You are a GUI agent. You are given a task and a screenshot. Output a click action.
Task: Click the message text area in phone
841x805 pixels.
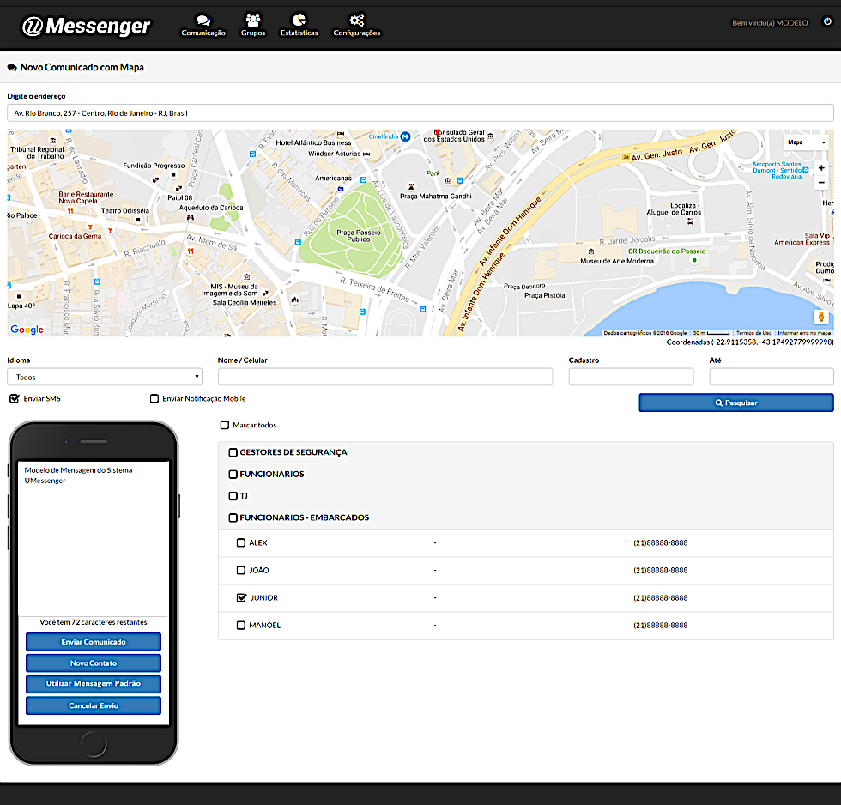tap(94, 538)
